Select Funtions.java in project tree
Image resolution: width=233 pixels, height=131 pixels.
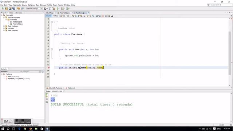pyautogui.click(x=17, y=22)
